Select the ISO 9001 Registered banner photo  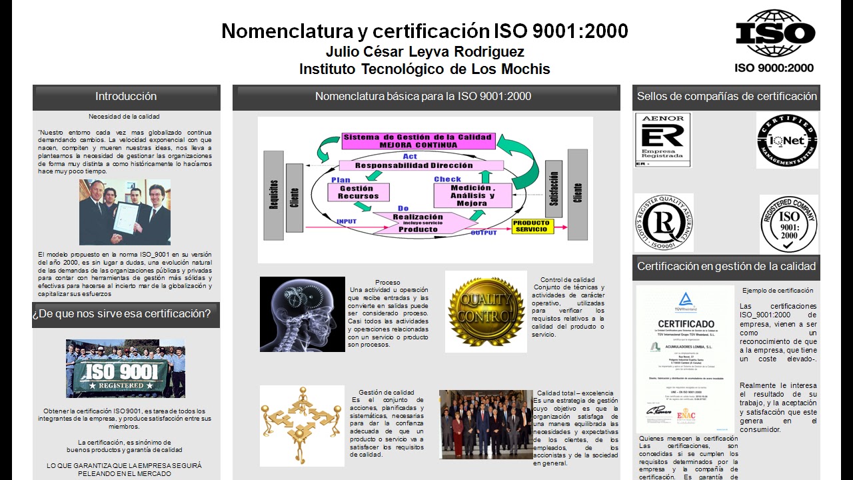(125, 368)
